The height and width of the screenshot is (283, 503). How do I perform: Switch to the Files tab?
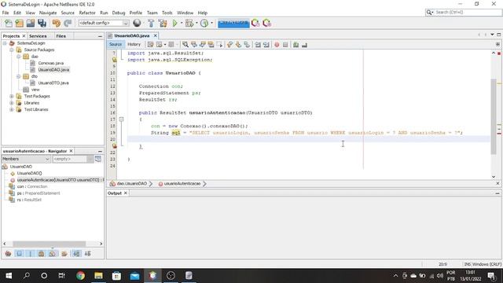pyautogui.click(x=61, y=36)
